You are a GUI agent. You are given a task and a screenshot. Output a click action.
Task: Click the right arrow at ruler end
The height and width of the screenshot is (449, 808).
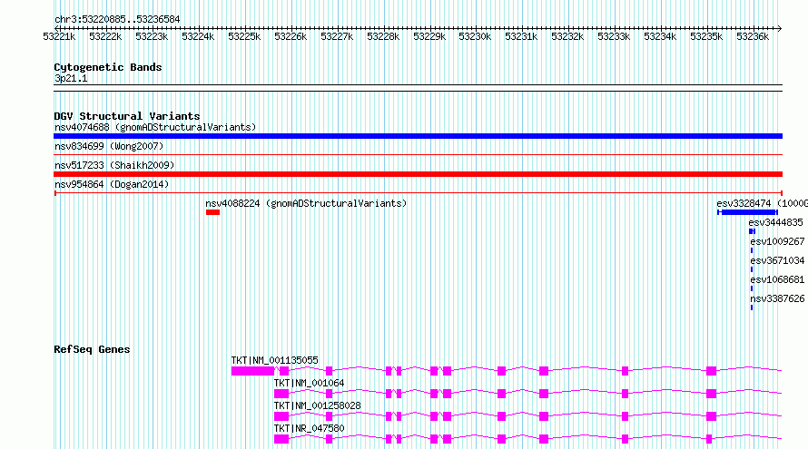click(780, 28)
